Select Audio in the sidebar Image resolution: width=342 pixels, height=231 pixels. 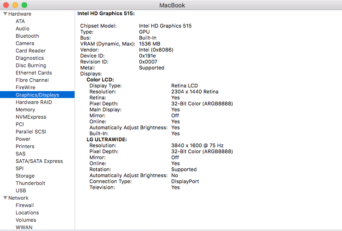coord(23,29)
